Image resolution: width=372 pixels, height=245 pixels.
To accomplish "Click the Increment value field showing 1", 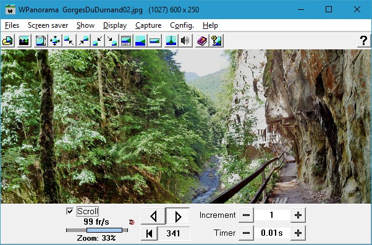I will 272,215.
